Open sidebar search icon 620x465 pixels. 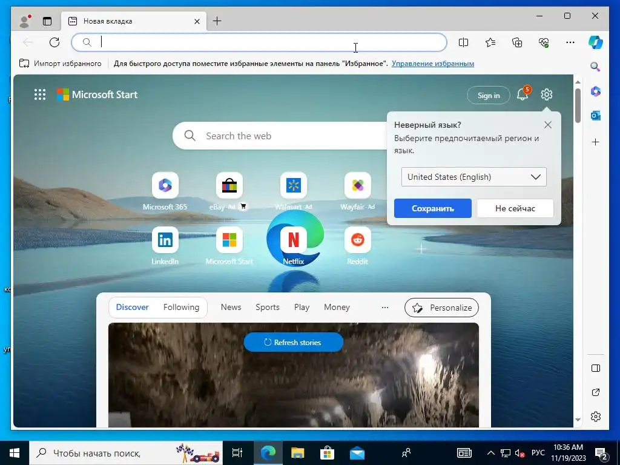coord(596,67)
